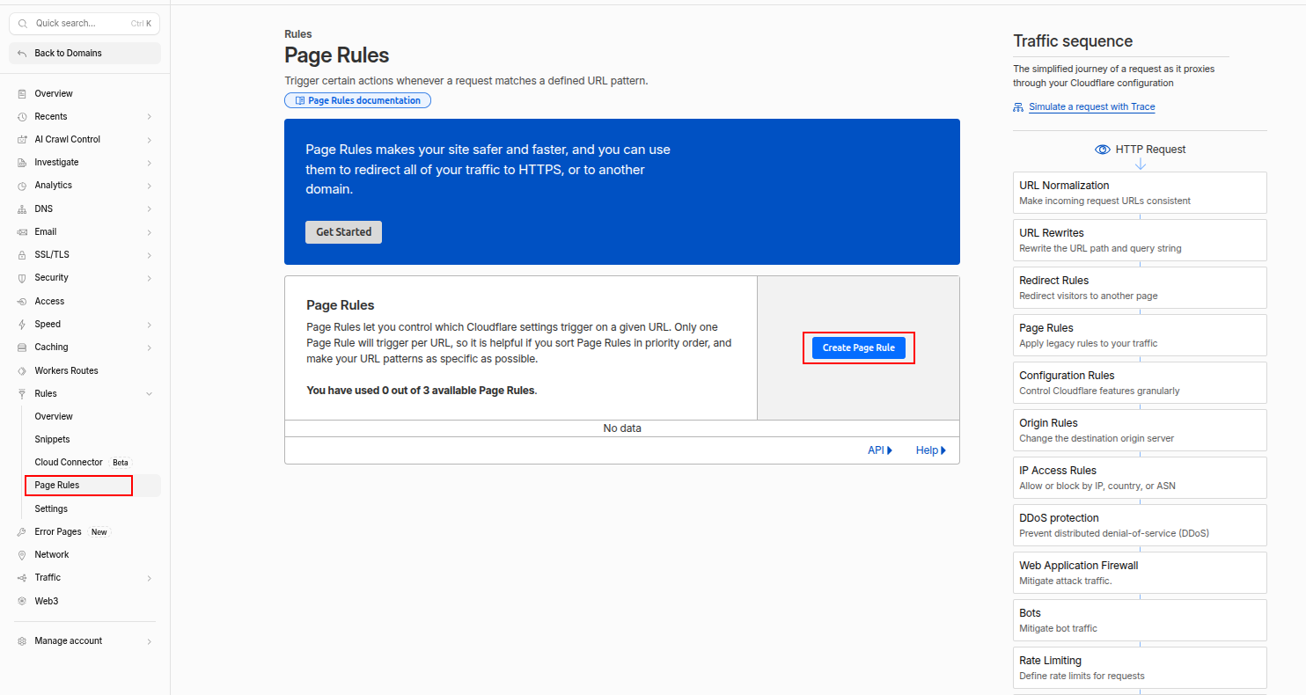The height and width of the screenshot is (695, 1306).
Task: Click the Traffic routing icon
Action: click(22, 578)
